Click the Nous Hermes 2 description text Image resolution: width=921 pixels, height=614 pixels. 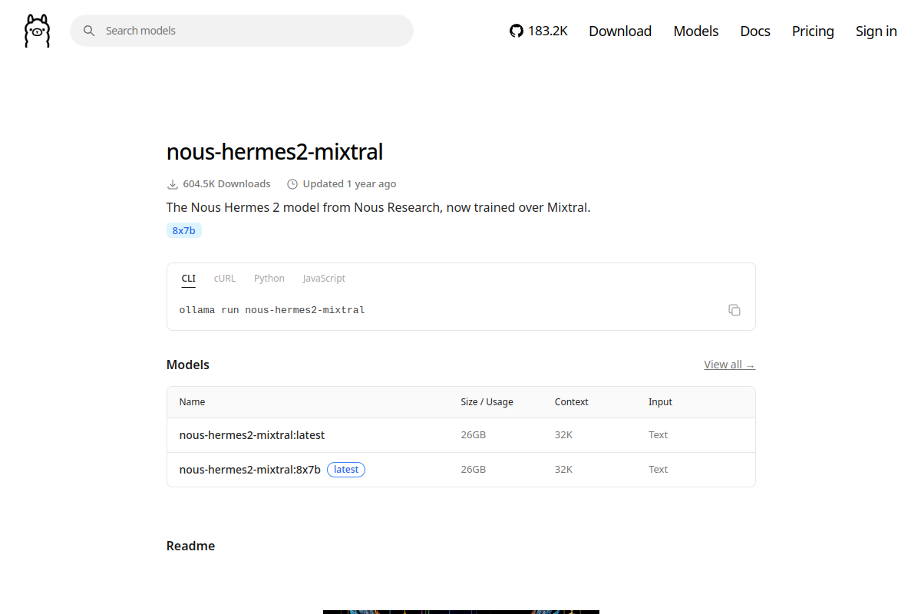point(378,207)
